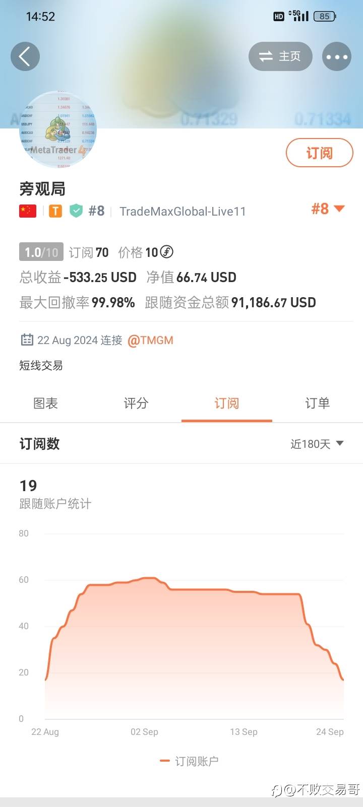
Task: Select the 订阅 tab
Action: 226,403
